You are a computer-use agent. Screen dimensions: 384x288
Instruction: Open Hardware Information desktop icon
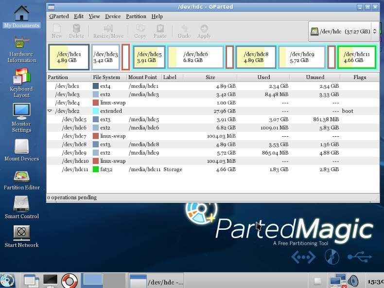click(x=21, y=49)
